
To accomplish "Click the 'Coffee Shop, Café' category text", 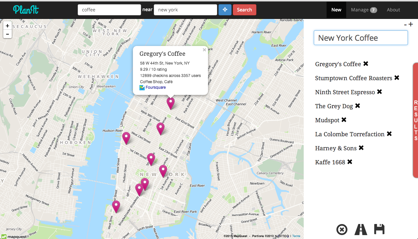I will [156, 82].
